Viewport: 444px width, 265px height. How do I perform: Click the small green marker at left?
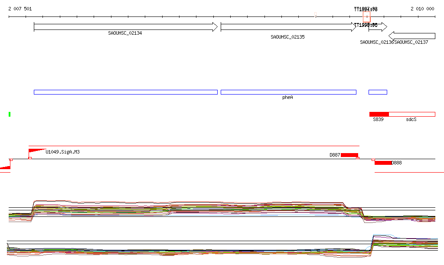[x=10, y=114]
